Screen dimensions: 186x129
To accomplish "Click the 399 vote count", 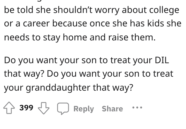I will tap(26, 108).
